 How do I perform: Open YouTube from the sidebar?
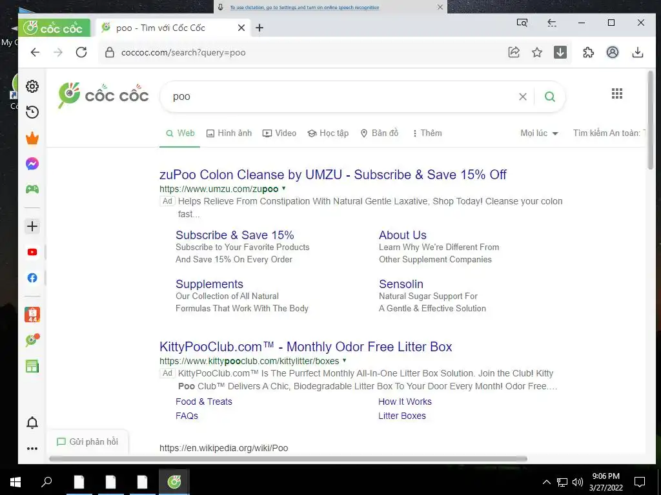click(32, 252)
